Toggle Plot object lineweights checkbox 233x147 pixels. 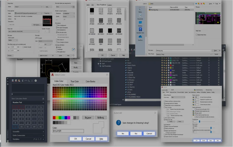coord(57,27)
